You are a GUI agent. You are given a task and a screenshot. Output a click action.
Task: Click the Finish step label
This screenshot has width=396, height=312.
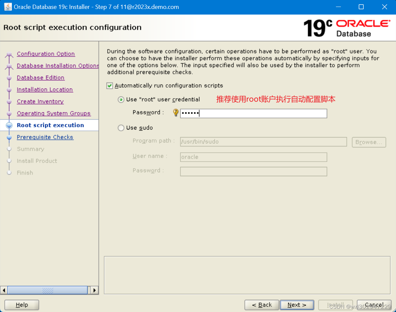(x=25, y=173)
